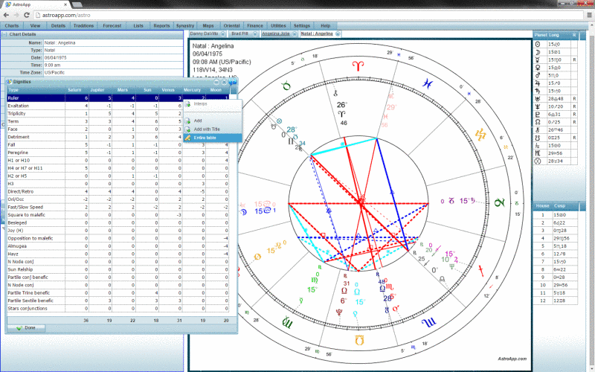This screenshot has height=372, width=595.
Task: Click the Name field in Chart Details
Action: coord(112,43)
